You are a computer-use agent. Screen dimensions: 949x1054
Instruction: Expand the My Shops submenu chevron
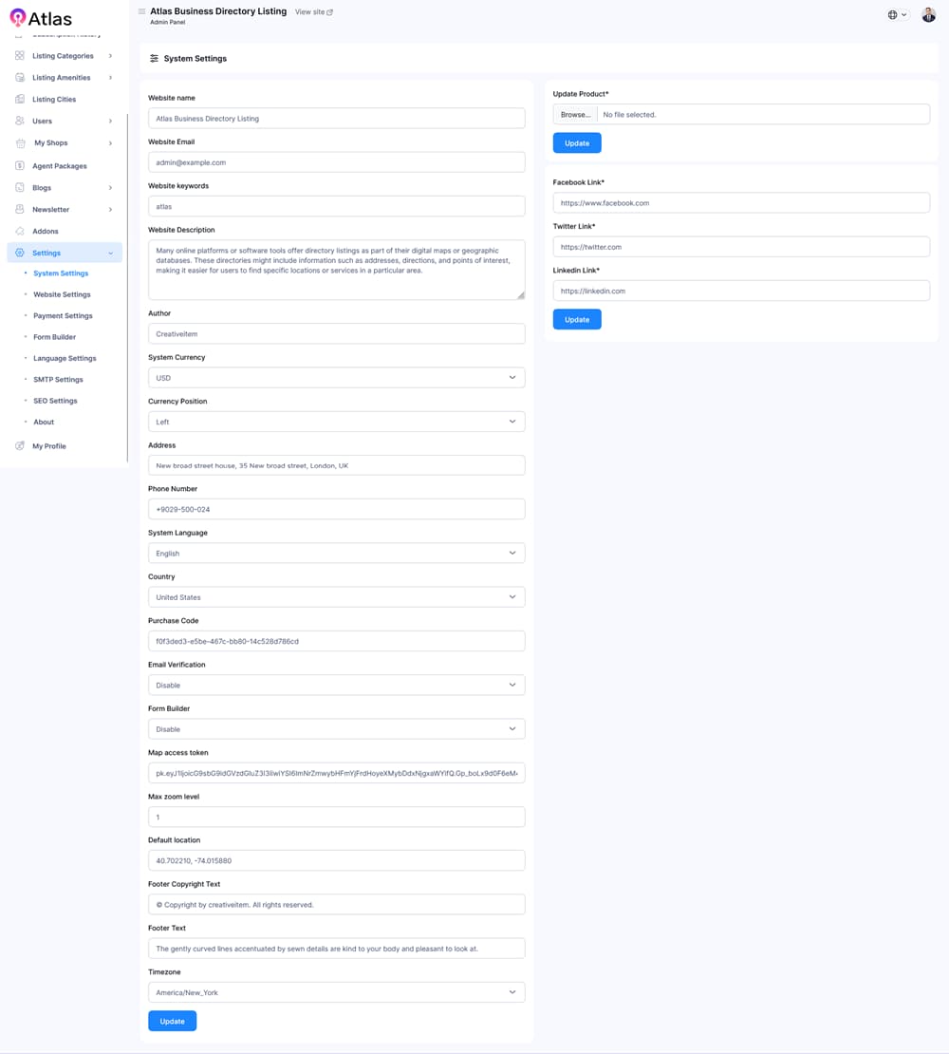pyautogui.click(x=110, y=143)
